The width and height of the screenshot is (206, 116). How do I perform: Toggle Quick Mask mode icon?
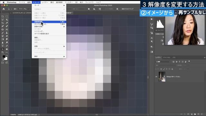pyautogui.click(x=3, y=63)
